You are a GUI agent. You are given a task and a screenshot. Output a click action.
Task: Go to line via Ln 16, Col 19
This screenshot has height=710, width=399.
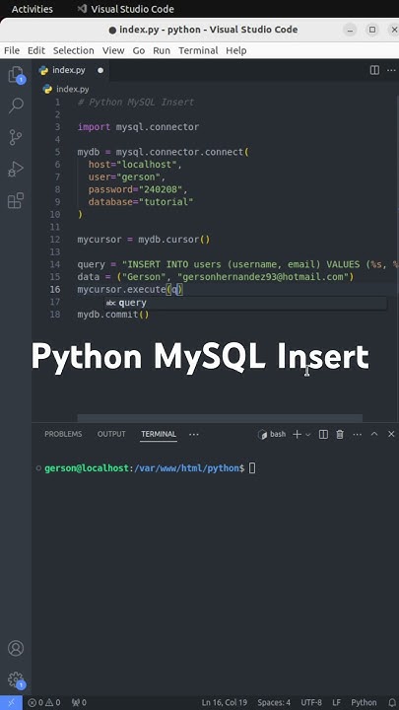coord(225,702)
